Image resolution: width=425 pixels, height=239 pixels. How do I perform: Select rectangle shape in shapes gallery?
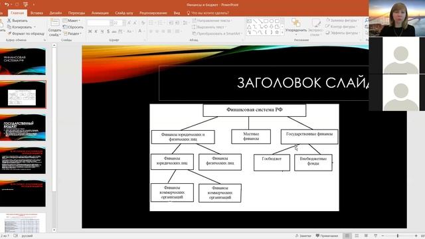click(266, 21)
